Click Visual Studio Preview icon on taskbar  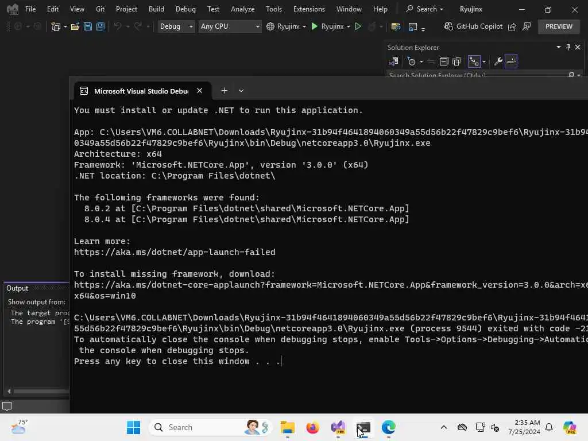pyautogui.click(x=338, y=427)
